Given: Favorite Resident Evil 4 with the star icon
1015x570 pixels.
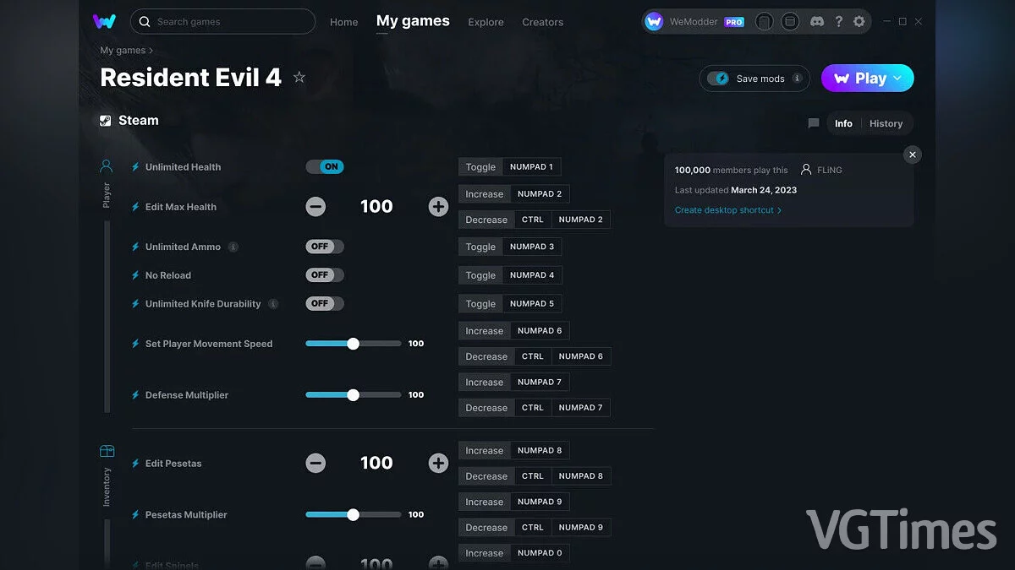Looking at the screenshot, I should point(299,78).
